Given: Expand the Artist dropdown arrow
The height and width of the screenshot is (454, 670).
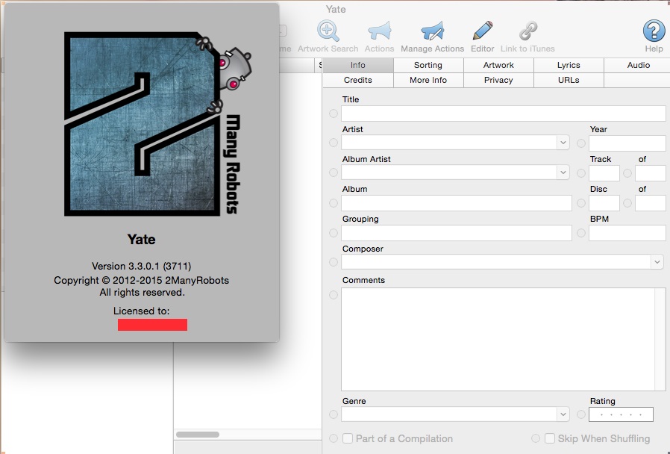Looking at the screenshot, I should 563,143.
